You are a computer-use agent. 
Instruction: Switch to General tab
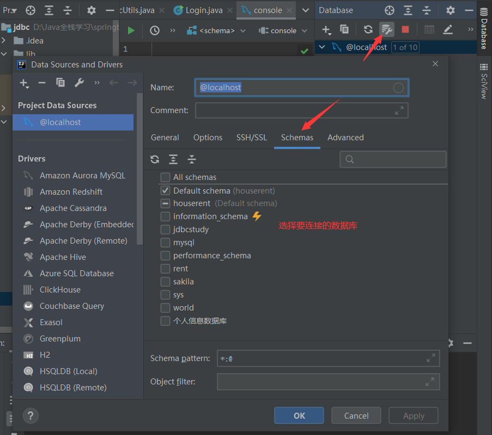[165, 138]
